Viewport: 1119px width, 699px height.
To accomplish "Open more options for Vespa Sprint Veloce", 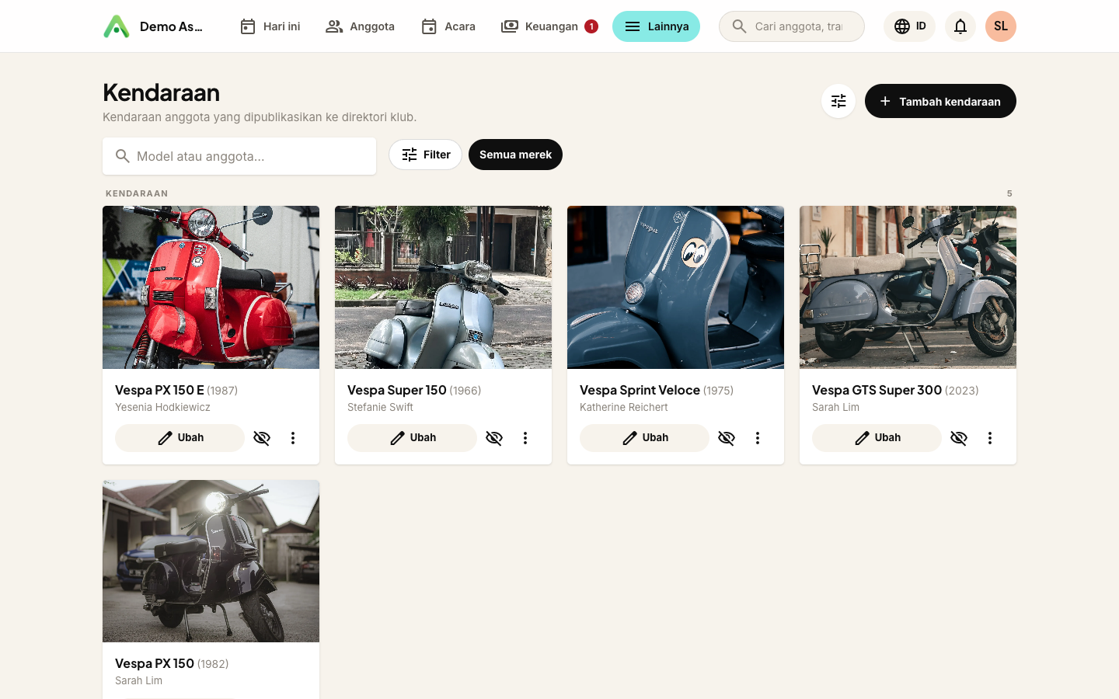I will click(758, 438).
